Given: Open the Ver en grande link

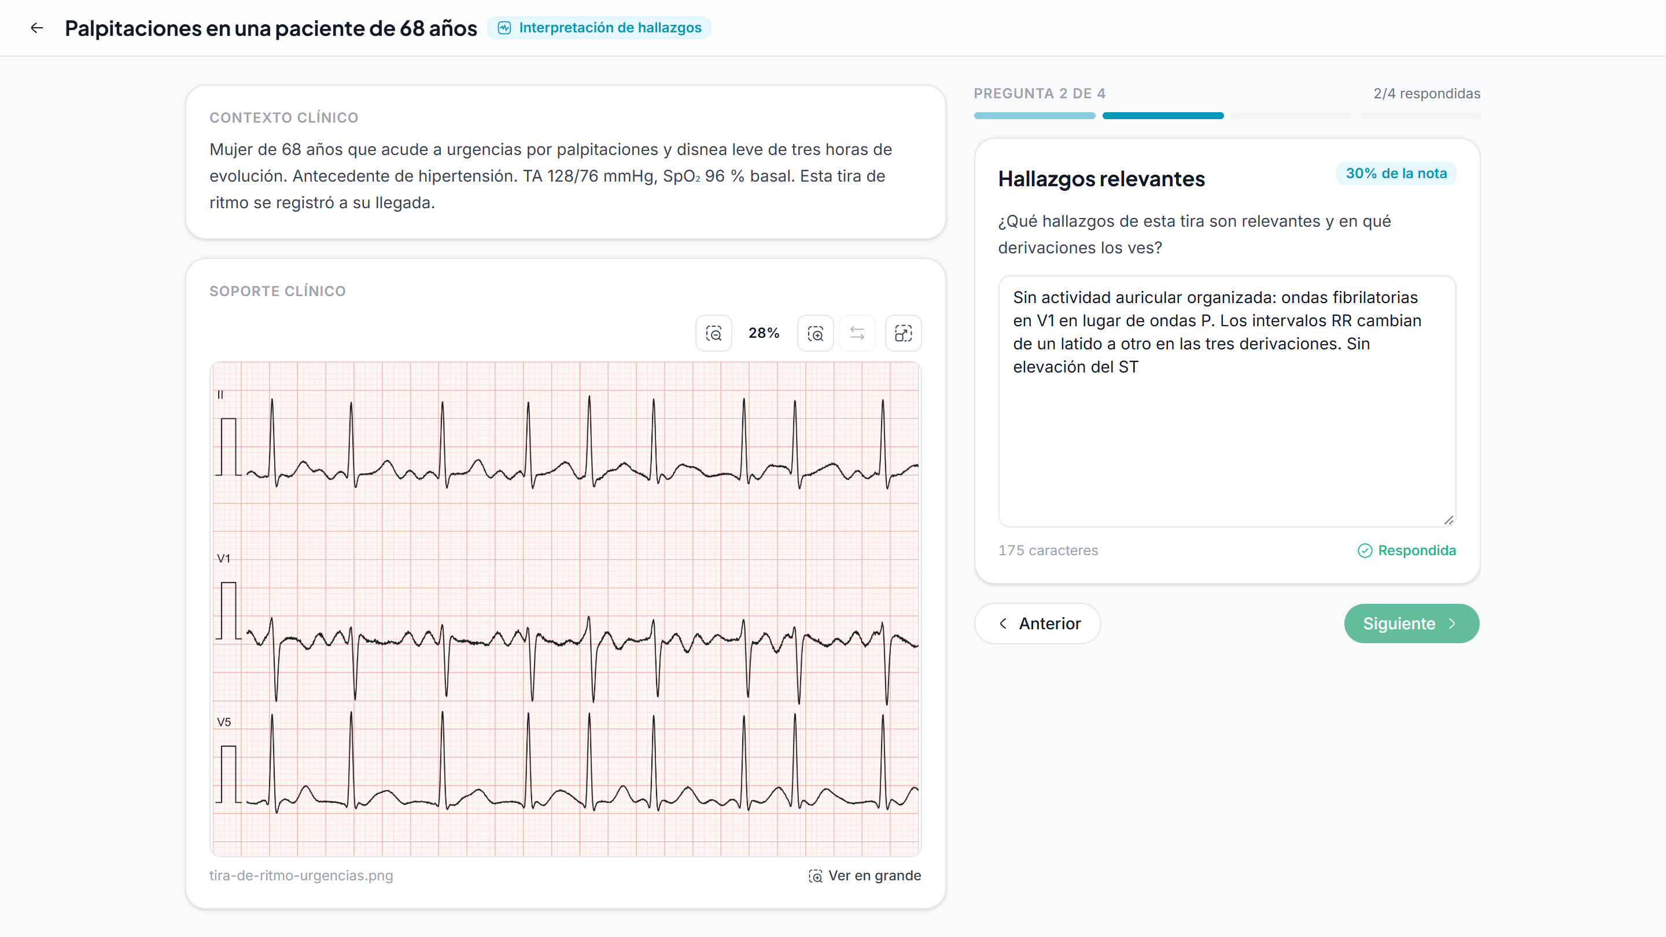Looking at the screenshot, I should pos(865,876).
